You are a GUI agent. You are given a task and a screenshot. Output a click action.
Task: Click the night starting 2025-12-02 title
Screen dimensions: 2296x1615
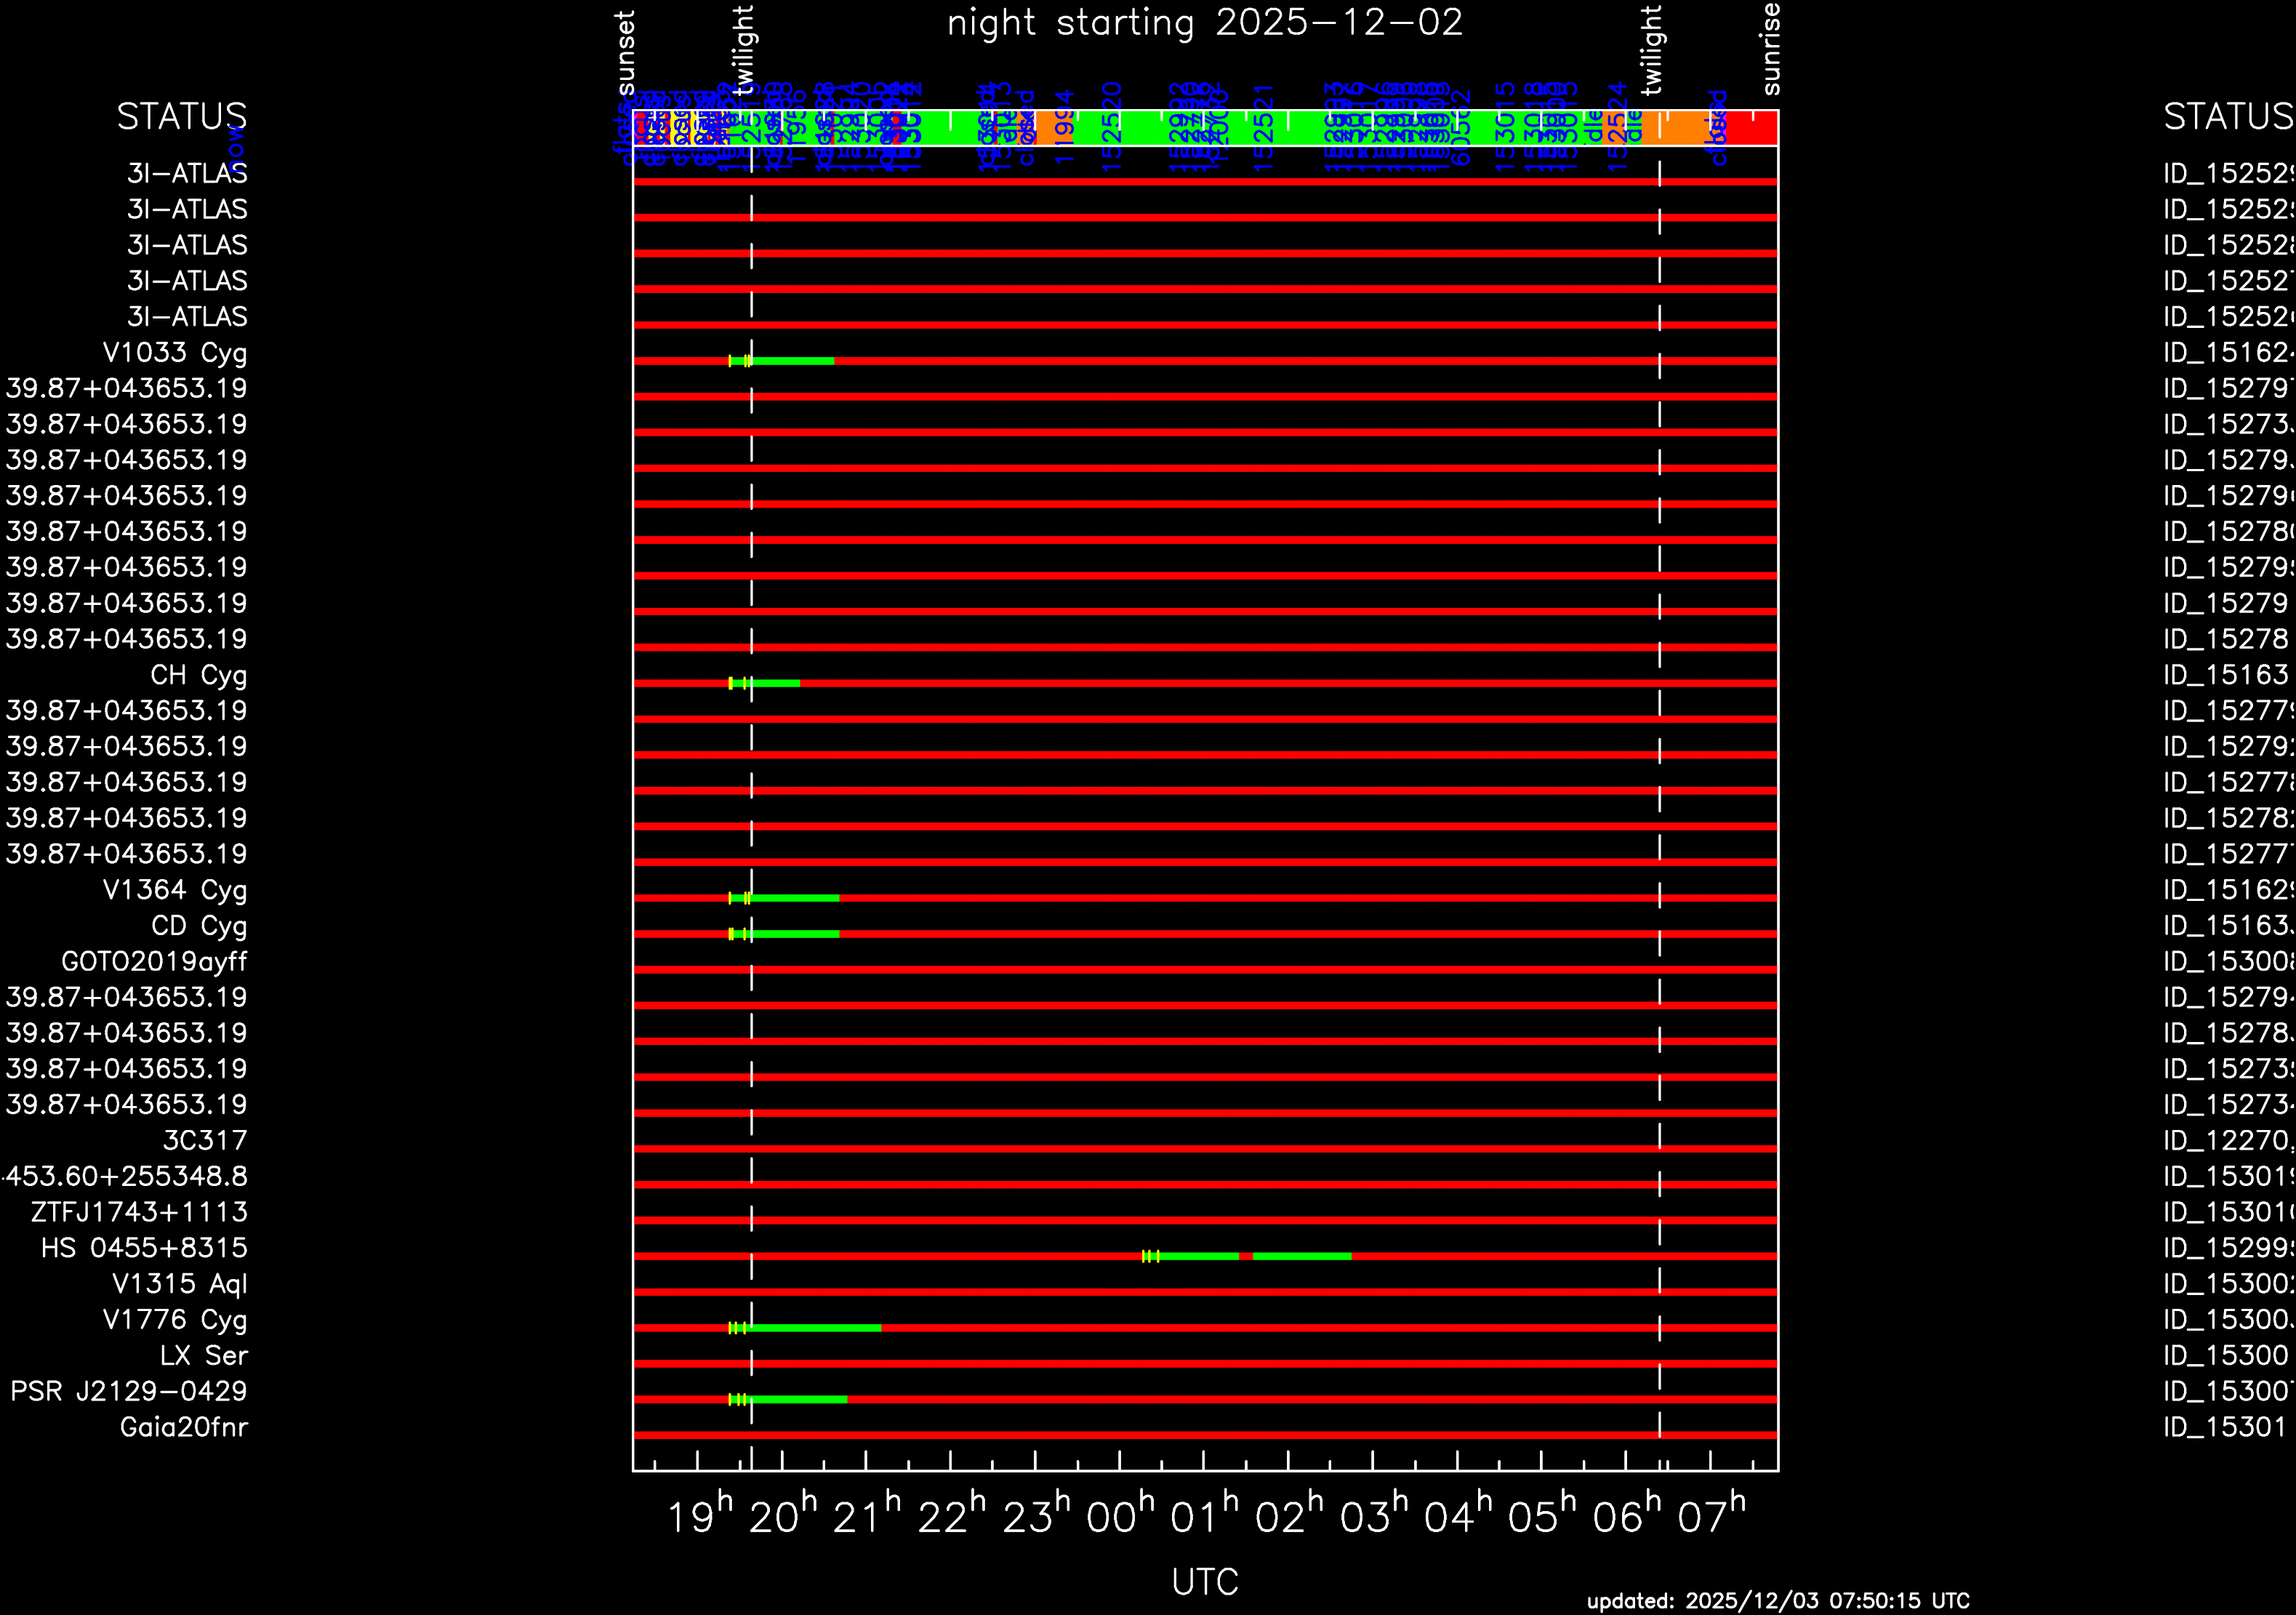[x=1204, y=23]
